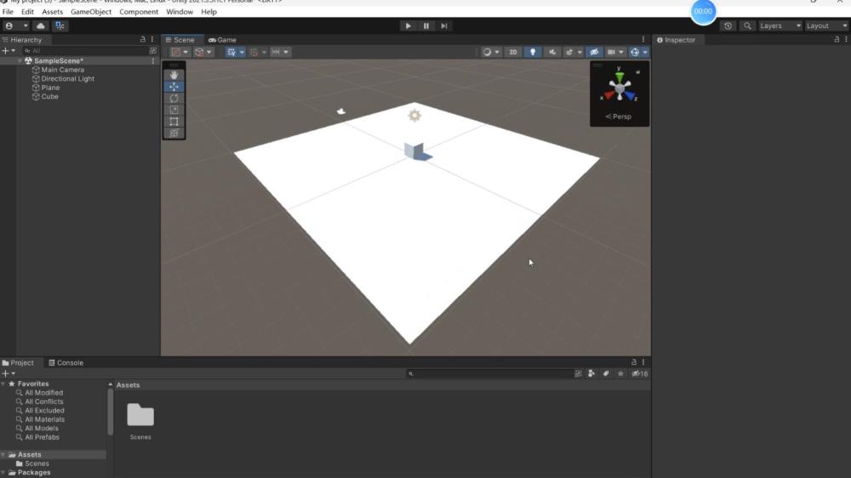The image size is (851, 478).
Task: Select the Hand (View) tool
Action: click(x=174, y=75)
